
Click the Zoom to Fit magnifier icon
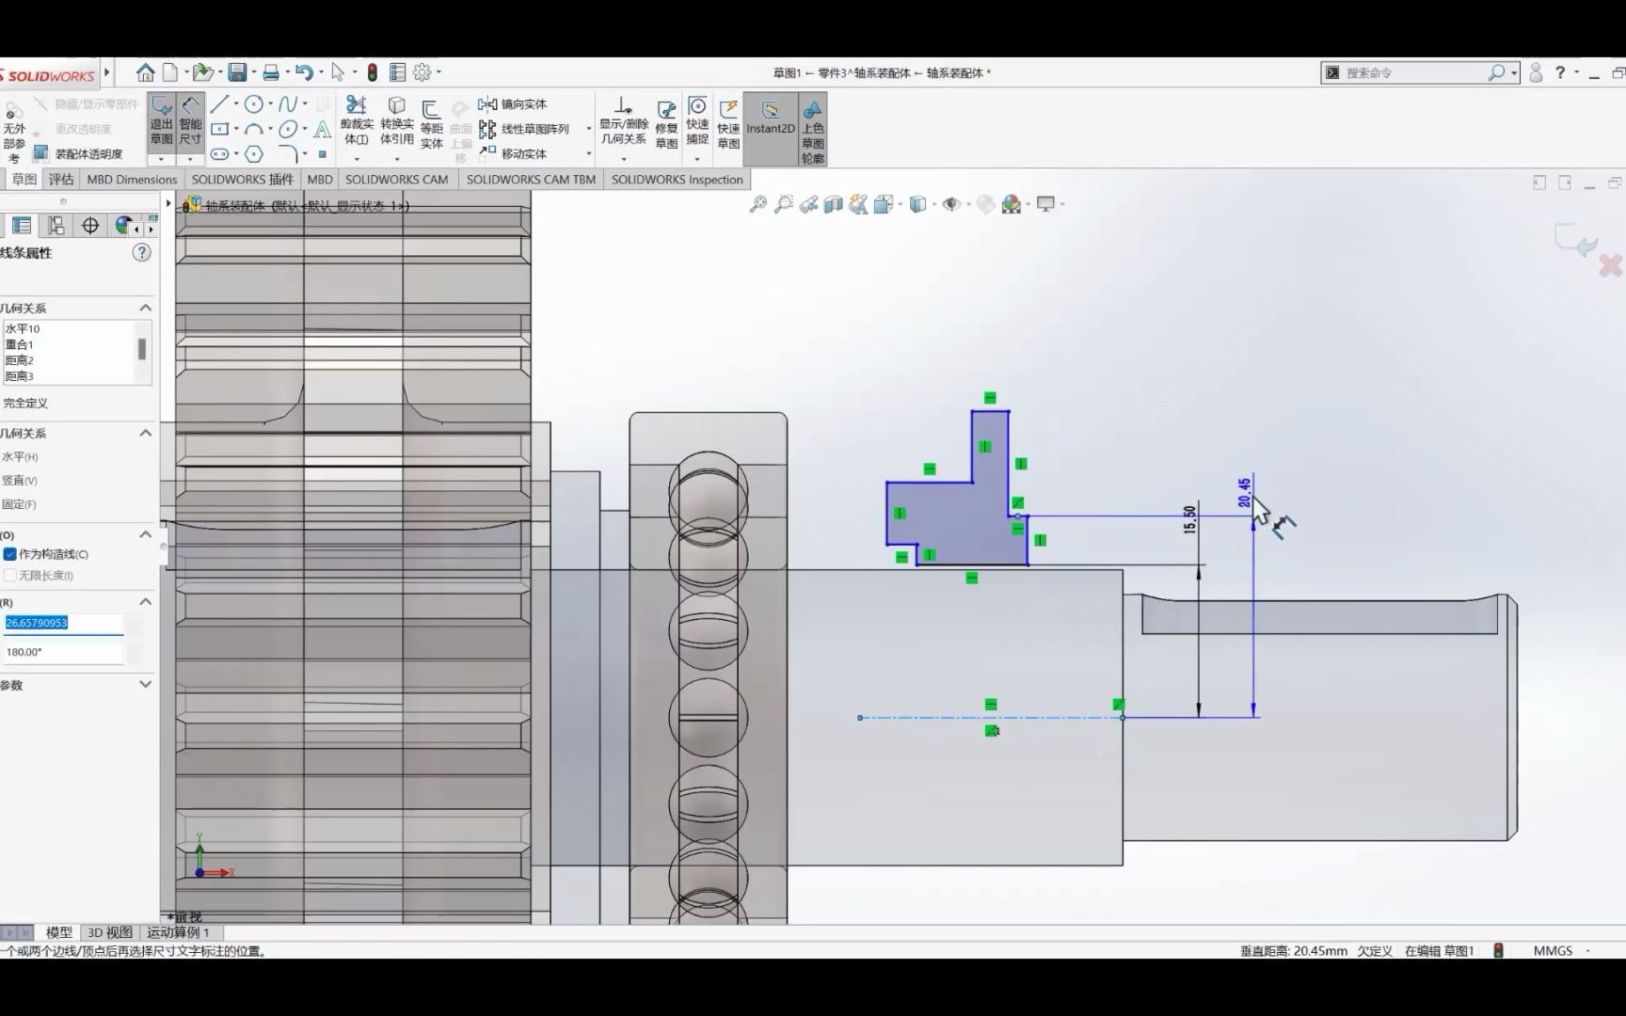coord(757,204)
